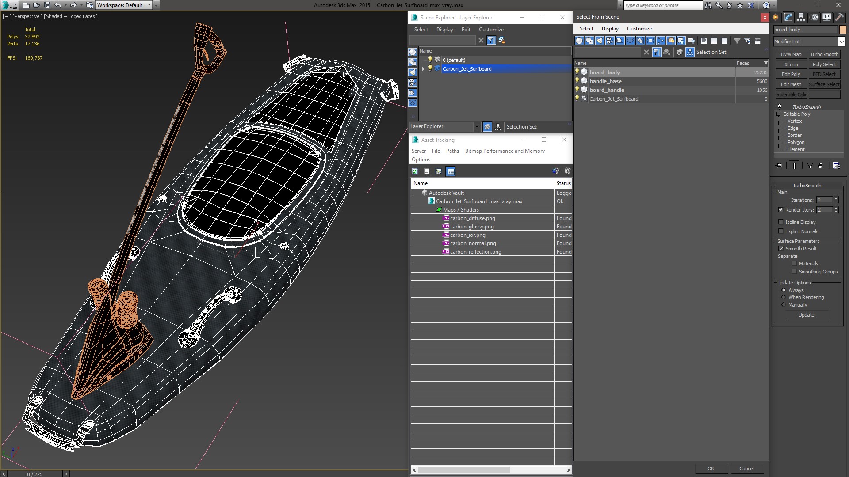Enable Separate by Materials checkbox
The width and height of the screenshot is (849, 477).
tap(794, 264)
